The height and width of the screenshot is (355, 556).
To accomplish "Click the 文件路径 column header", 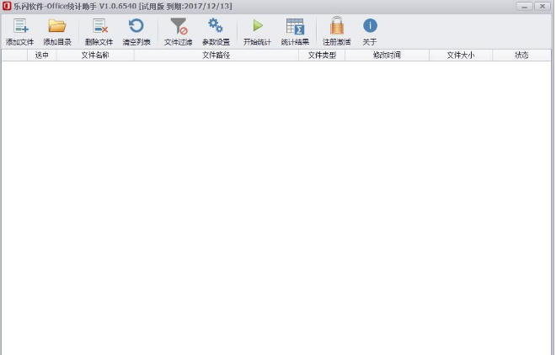I will 217,55.
